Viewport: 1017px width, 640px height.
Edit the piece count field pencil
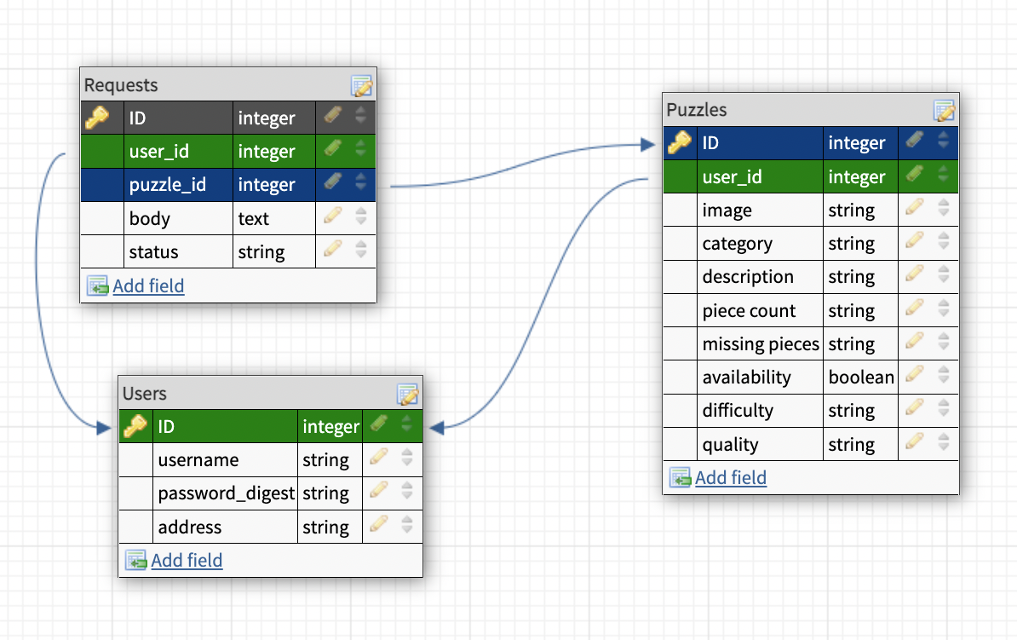(x=915, y=307)
